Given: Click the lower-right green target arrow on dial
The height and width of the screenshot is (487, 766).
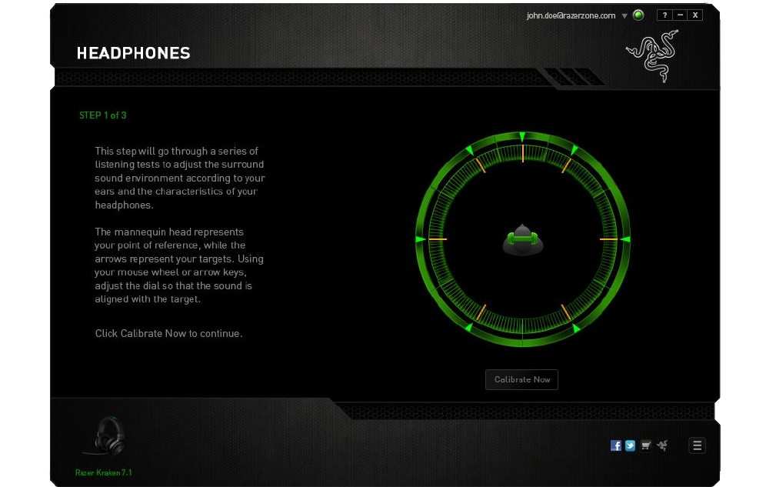Looking at the screenshot, I should [x=576, y=329].
